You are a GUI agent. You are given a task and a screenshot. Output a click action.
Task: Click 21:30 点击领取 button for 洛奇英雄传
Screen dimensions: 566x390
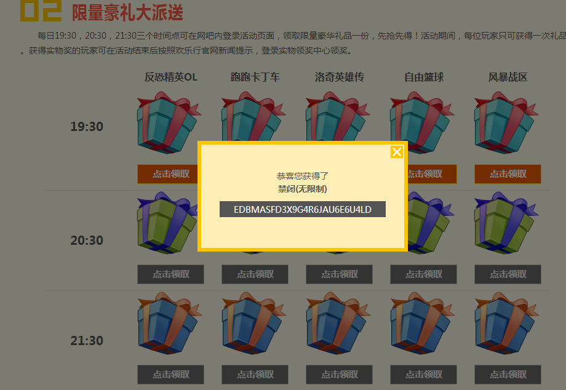click(x=340, y=375)
